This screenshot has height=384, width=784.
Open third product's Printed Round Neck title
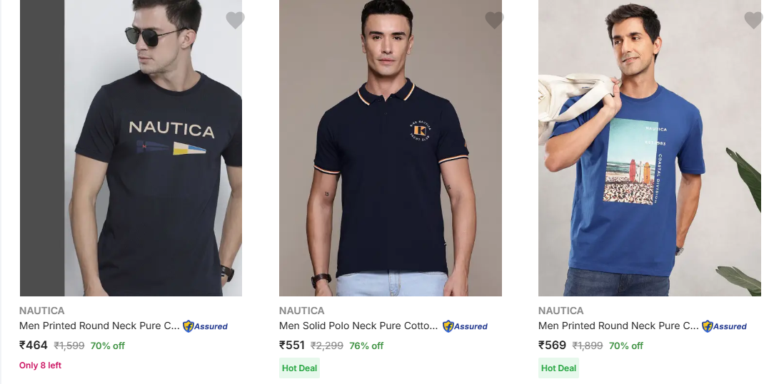[x=618, y=326]
